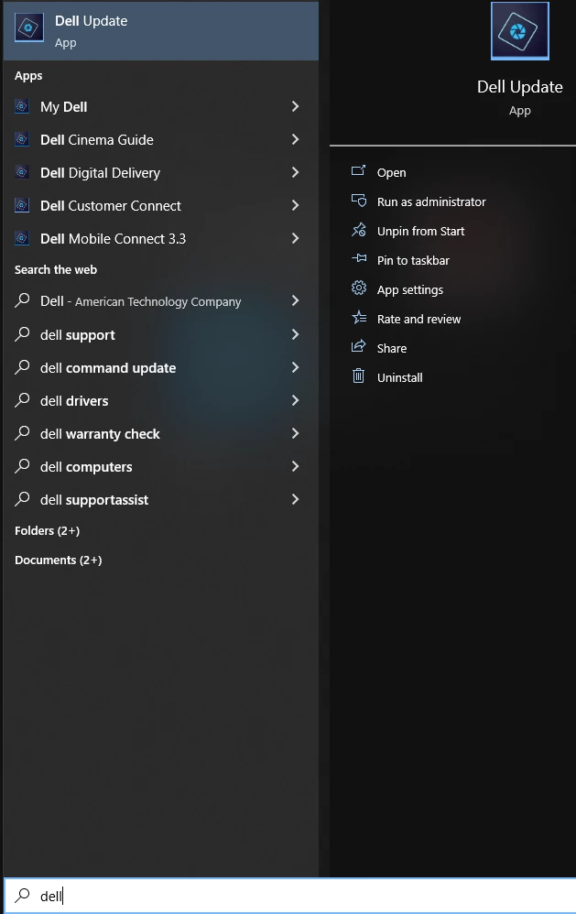Click the My Dell app icon
Screen dimensions: 576x914
[22, 107]
